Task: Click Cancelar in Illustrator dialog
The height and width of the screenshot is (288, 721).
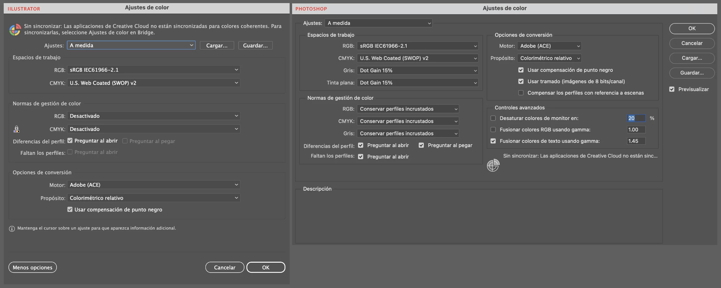Action: pos(225,268)
